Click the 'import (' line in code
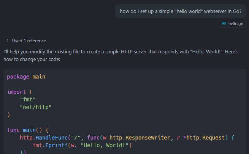This screenshot has height=154, width=249. pos(19,92)
